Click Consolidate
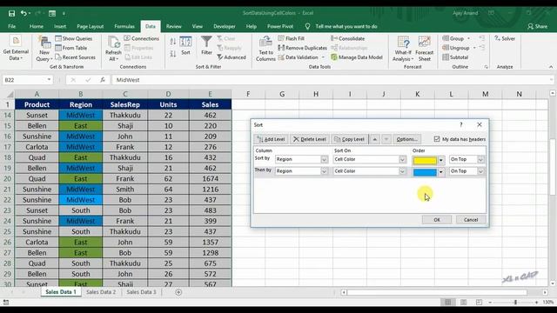This screenshot has height=313, width=557. pyautogui.click(x=348, y=38)
